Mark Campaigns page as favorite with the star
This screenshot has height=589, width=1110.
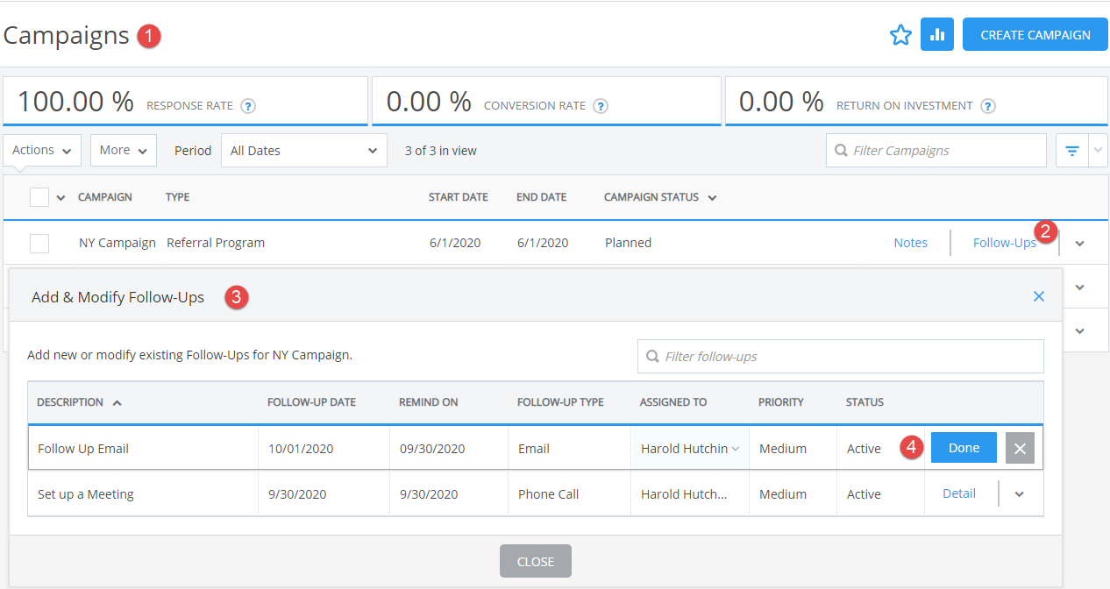click(900, 35)
